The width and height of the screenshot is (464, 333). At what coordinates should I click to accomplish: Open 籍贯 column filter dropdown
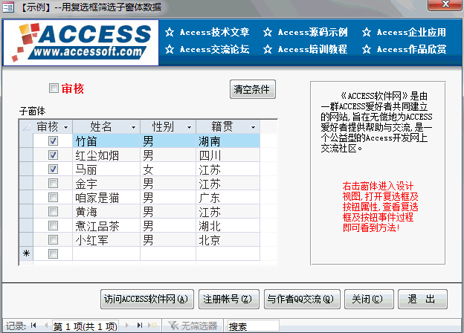click(253, 127)
